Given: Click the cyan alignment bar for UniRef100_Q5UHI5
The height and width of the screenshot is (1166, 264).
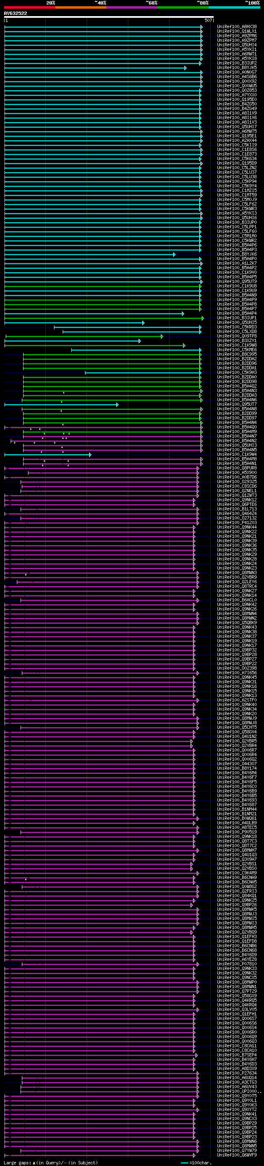Looking at the screenshot, I should (75, 323).
